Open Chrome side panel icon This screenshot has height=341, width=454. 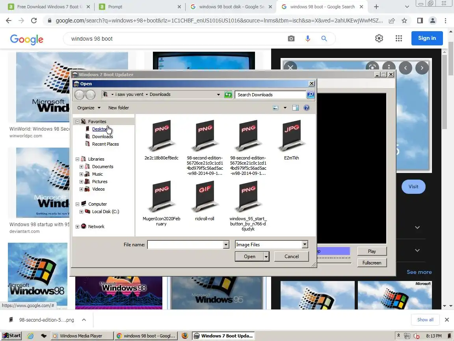point(420,21)
